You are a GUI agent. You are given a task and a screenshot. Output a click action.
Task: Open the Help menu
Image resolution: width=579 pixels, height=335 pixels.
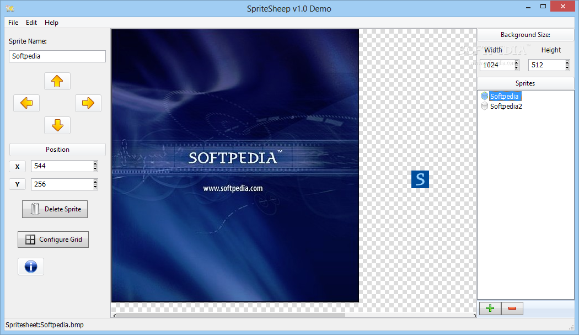pos(51,23)
